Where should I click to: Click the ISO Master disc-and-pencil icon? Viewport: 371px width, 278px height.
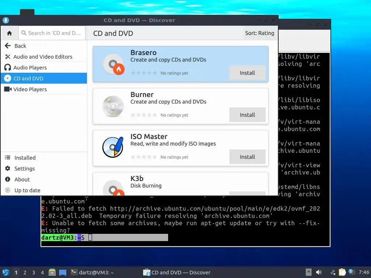(x=113, y=147)
